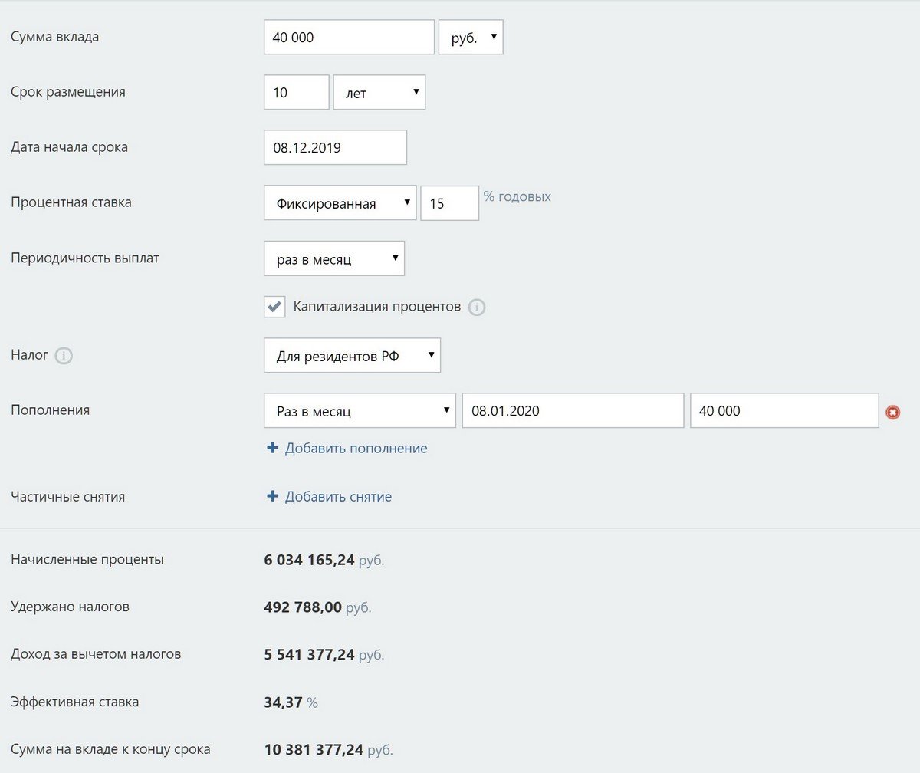Image resolution: width=920 pixels, height=773 pixels.
Task: Click the replenishment date field 08.01.2020
Action: tap(572, 411)
